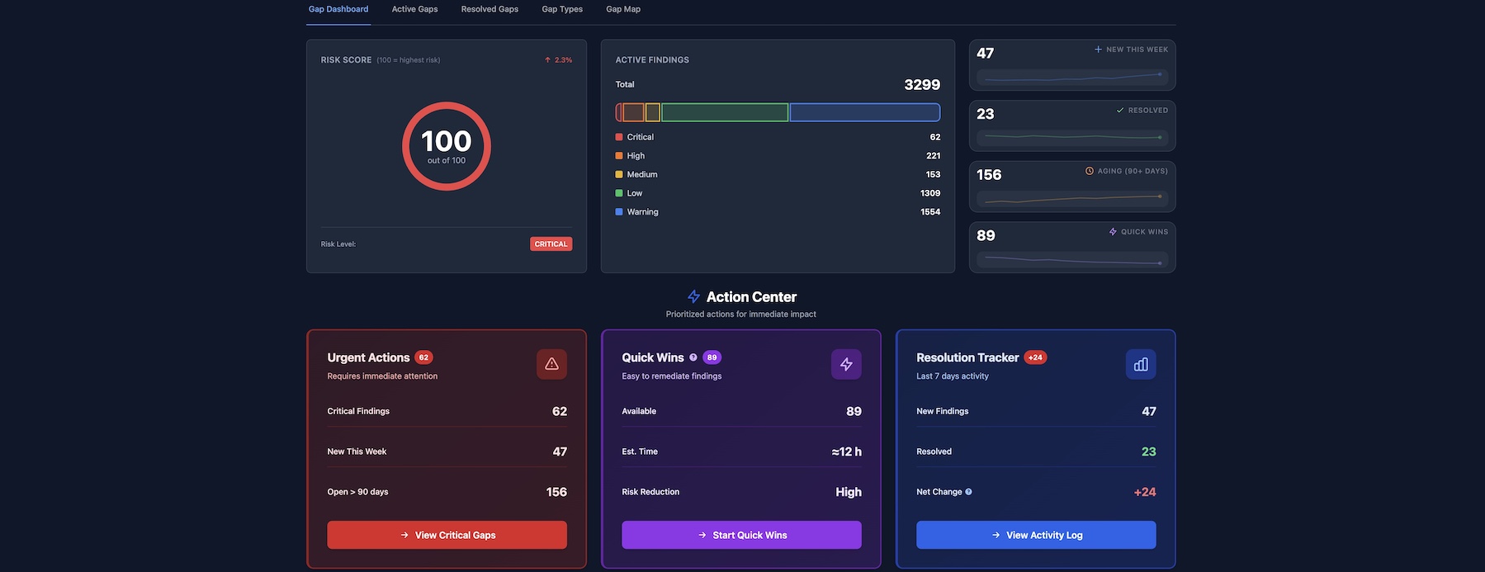Image resolution: width=1485 pixels, height=572 pixels.
Task: Open the Resolved Gaps tab
Action: coord(489,9)
